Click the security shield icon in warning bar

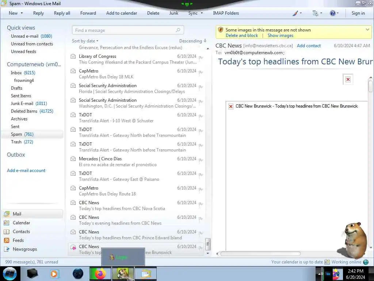pos(220,30)
